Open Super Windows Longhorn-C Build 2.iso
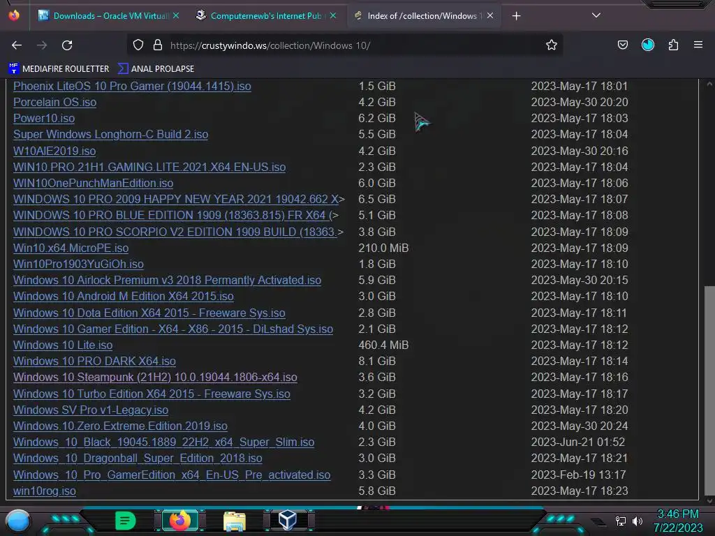The width and height of the screenshot is (715, 536). point(111,135)
